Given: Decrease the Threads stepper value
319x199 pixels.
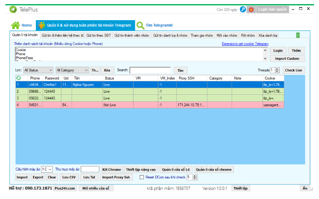Looking at the screenshot, I should [277, 72].
